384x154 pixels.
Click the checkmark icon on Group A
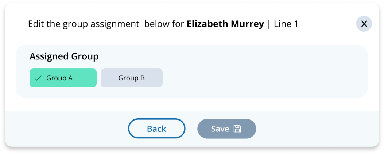[38, 78]
